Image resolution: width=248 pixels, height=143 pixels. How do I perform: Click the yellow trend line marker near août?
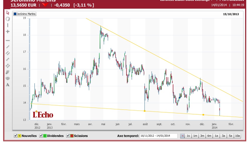coord(145,111)
